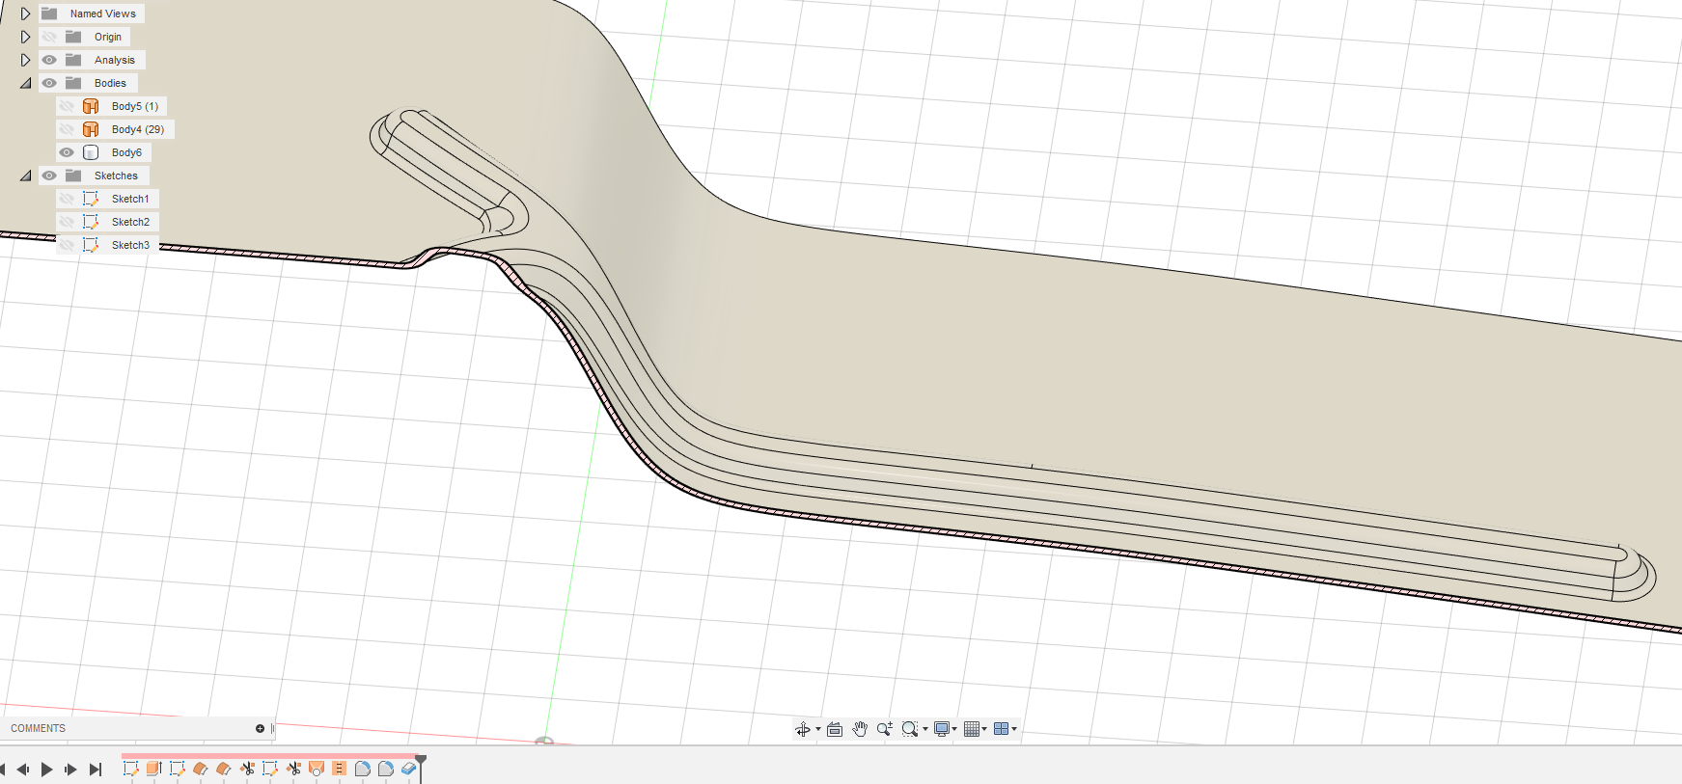Select the first Fillet feature in timeline

click(x=362, y=769)
